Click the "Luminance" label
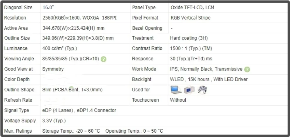This screenshot has height=137, width=290. tap(16, 48)
